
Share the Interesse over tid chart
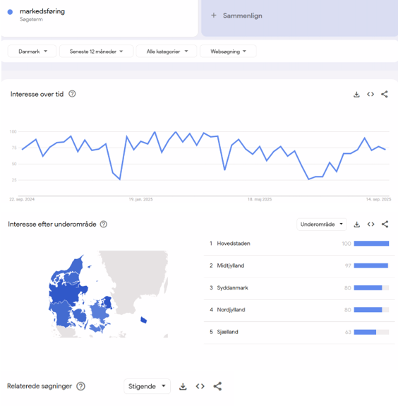tap(385, 94)
